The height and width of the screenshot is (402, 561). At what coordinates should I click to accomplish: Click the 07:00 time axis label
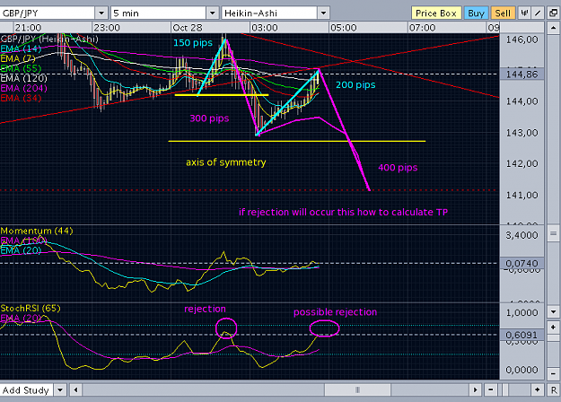coord(422,28)
